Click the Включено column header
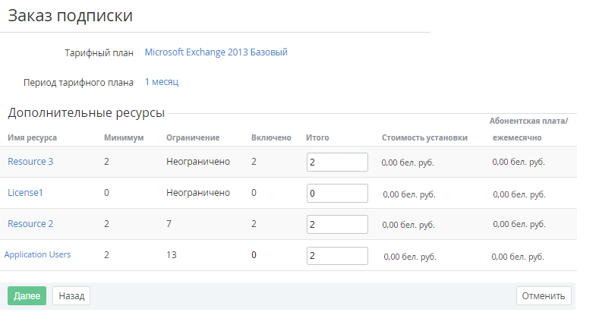Screen dimensions: 599x325 click(x=271, y=137)
